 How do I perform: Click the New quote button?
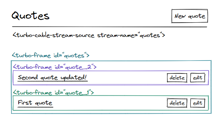pyautogui.click(x=190, y=16)
